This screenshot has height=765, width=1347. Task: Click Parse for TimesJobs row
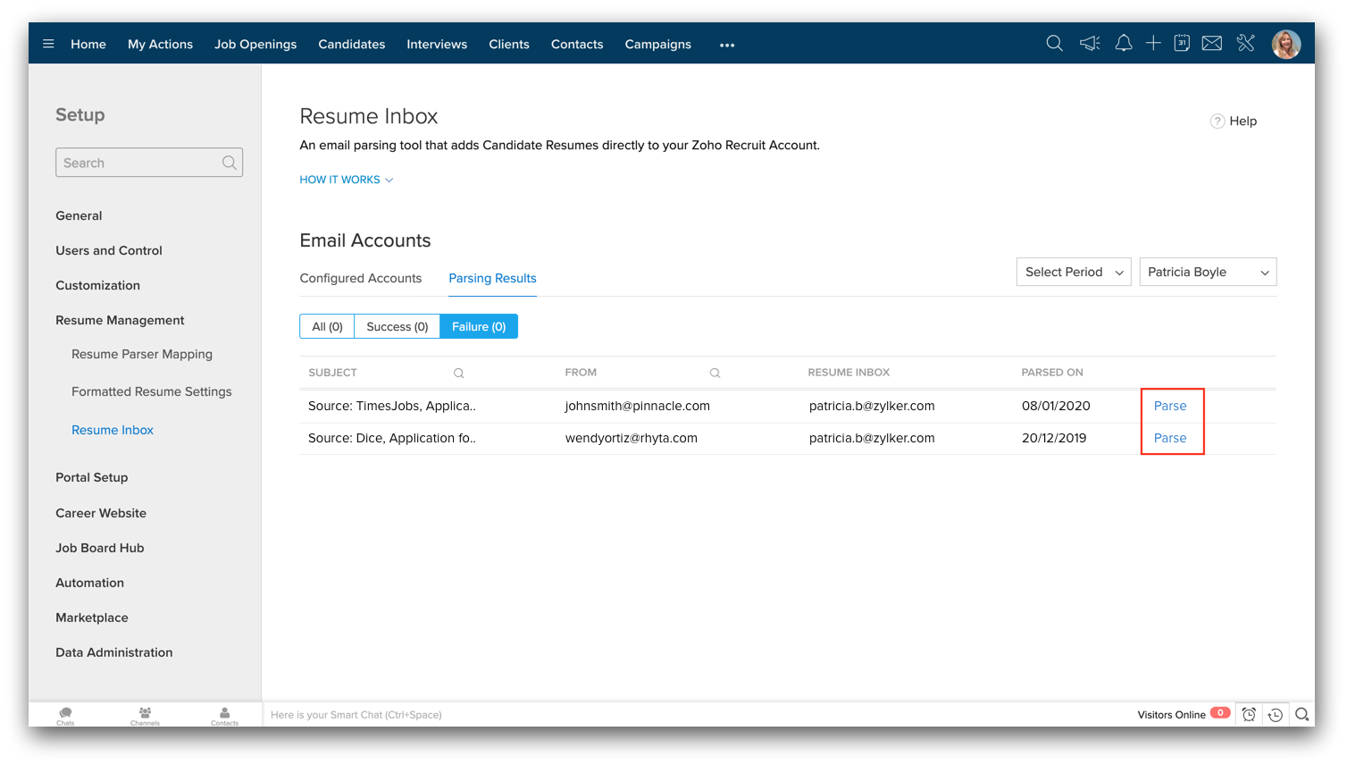pyautogui.click(x=1170, y=406)
